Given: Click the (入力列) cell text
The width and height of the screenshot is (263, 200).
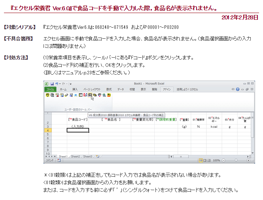Looking at the screenshot, I should [78, 126].
